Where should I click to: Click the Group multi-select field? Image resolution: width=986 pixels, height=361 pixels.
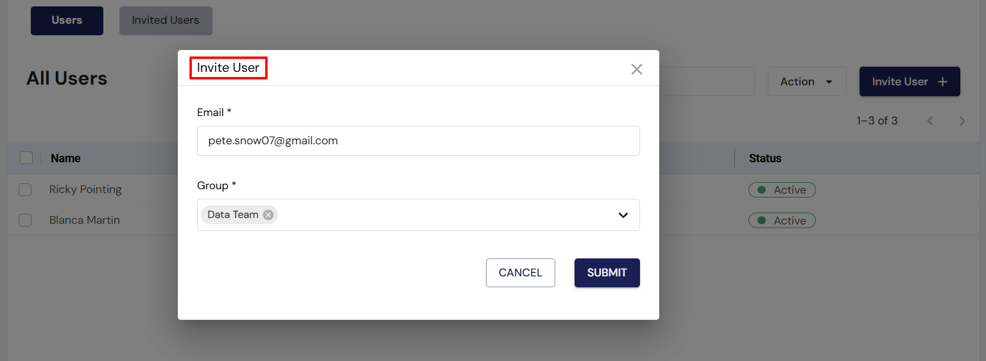click(x=443, y=215)
